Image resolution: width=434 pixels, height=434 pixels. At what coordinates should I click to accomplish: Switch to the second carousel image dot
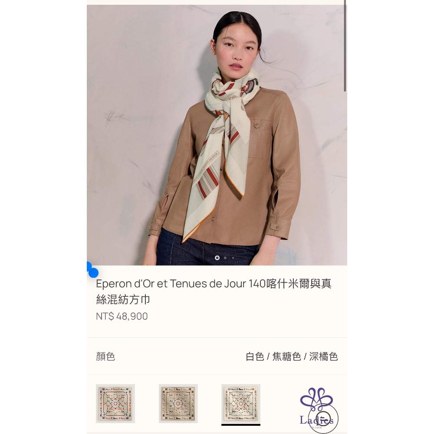[225, 258]
